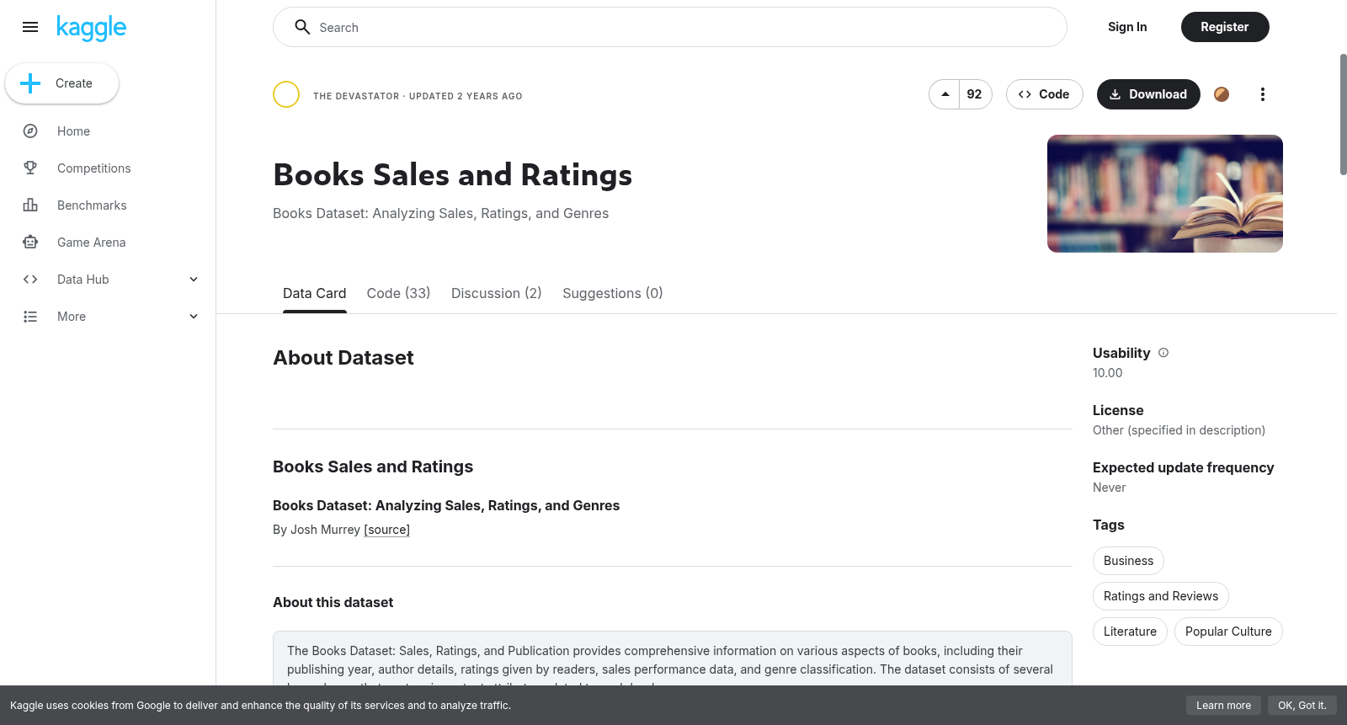Click the 'Books Sales and Ratings' main title

tap(453, 175)
